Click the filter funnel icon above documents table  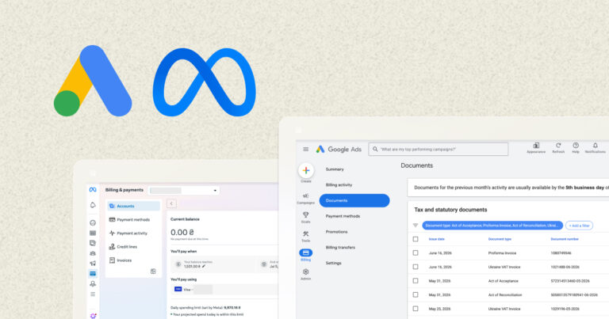416,225
